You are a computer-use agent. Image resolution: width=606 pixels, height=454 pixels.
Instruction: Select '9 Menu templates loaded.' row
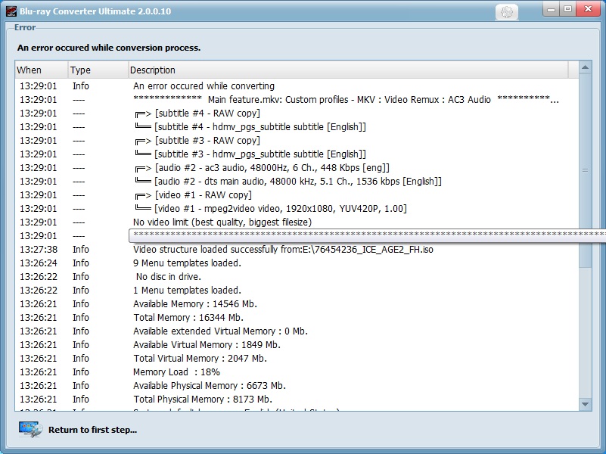tap(297, 263)
